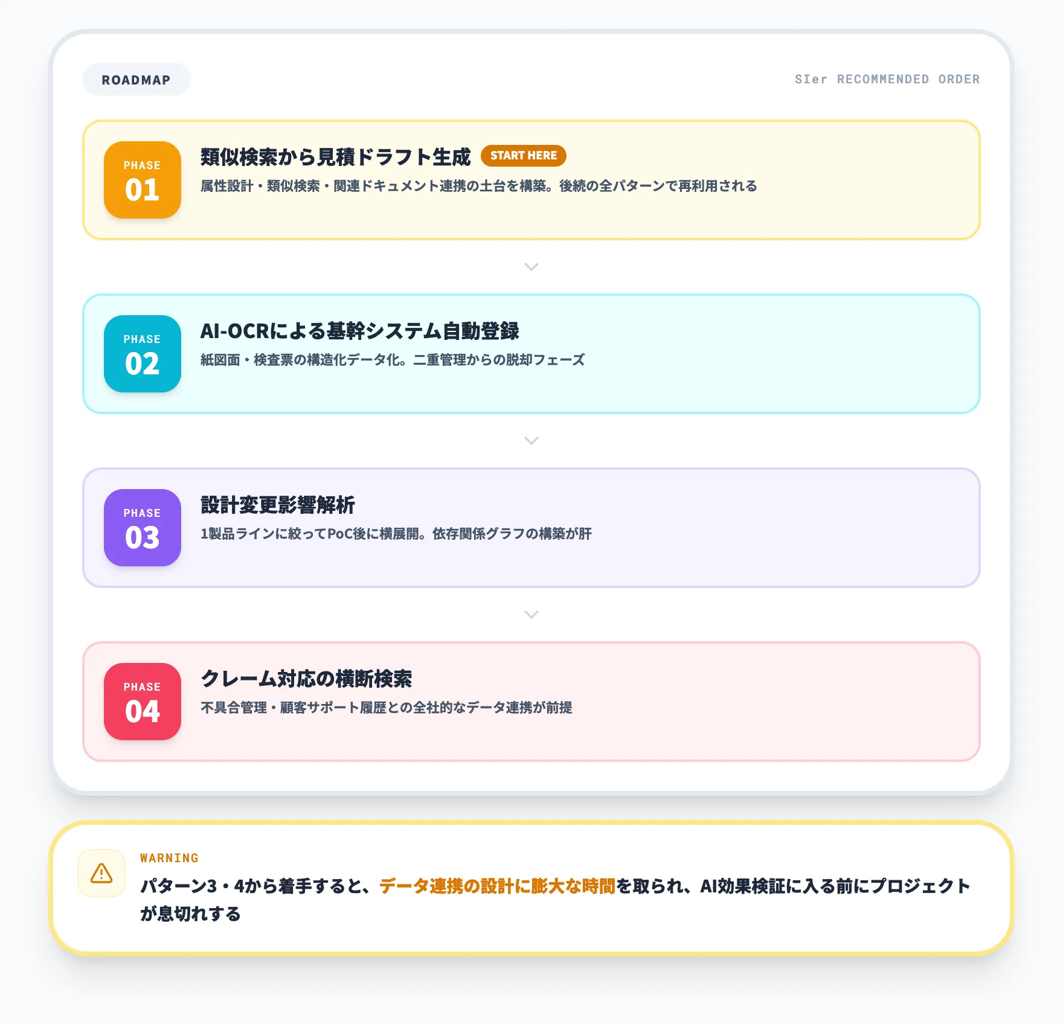The image size is (1063, 1024).
Task: Open the START HERE badge
Action: point(524,155)
